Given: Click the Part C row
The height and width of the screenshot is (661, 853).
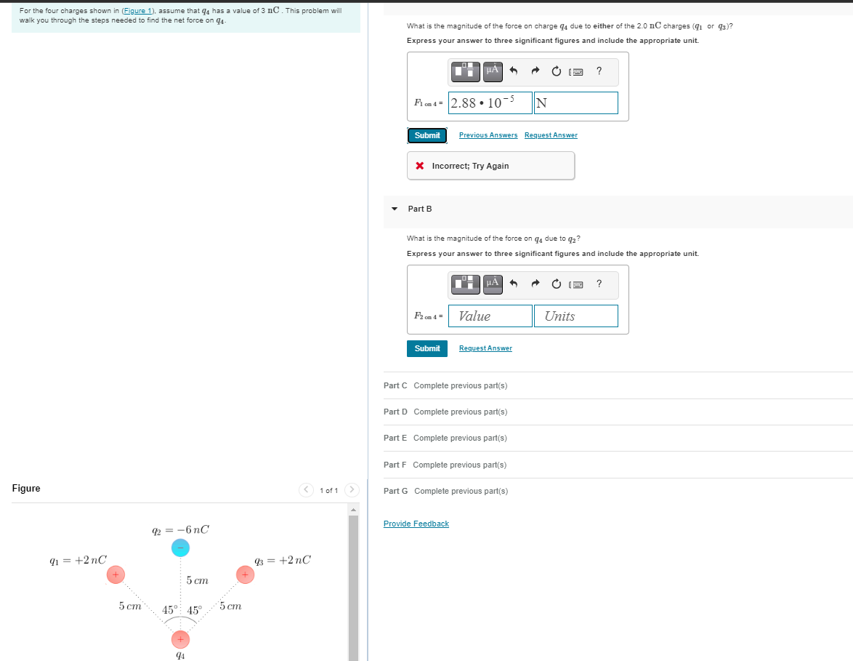Looking at the screenshot, I should [x=618, y=385].
